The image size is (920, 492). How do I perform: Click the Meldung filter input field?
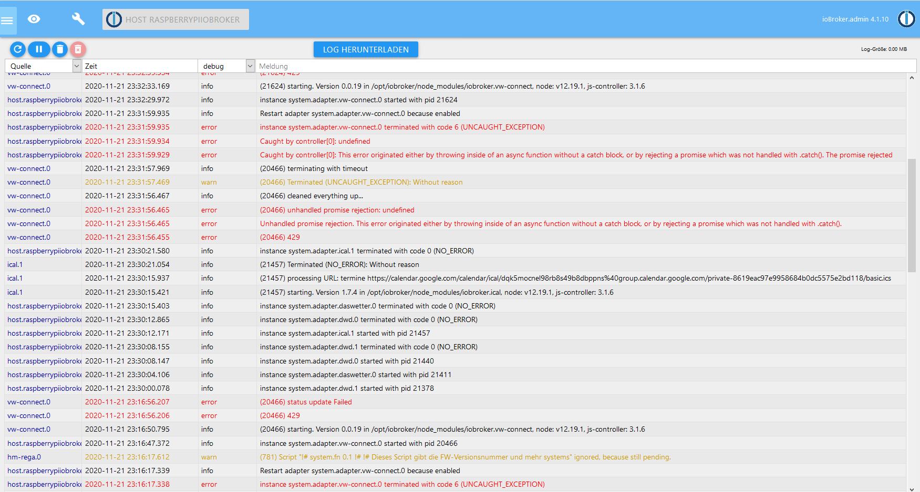(x=585, y=66)
